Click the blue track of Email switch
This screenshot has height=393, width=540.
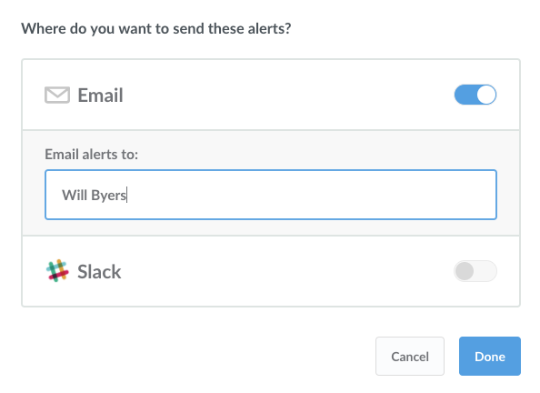[465, 95]
